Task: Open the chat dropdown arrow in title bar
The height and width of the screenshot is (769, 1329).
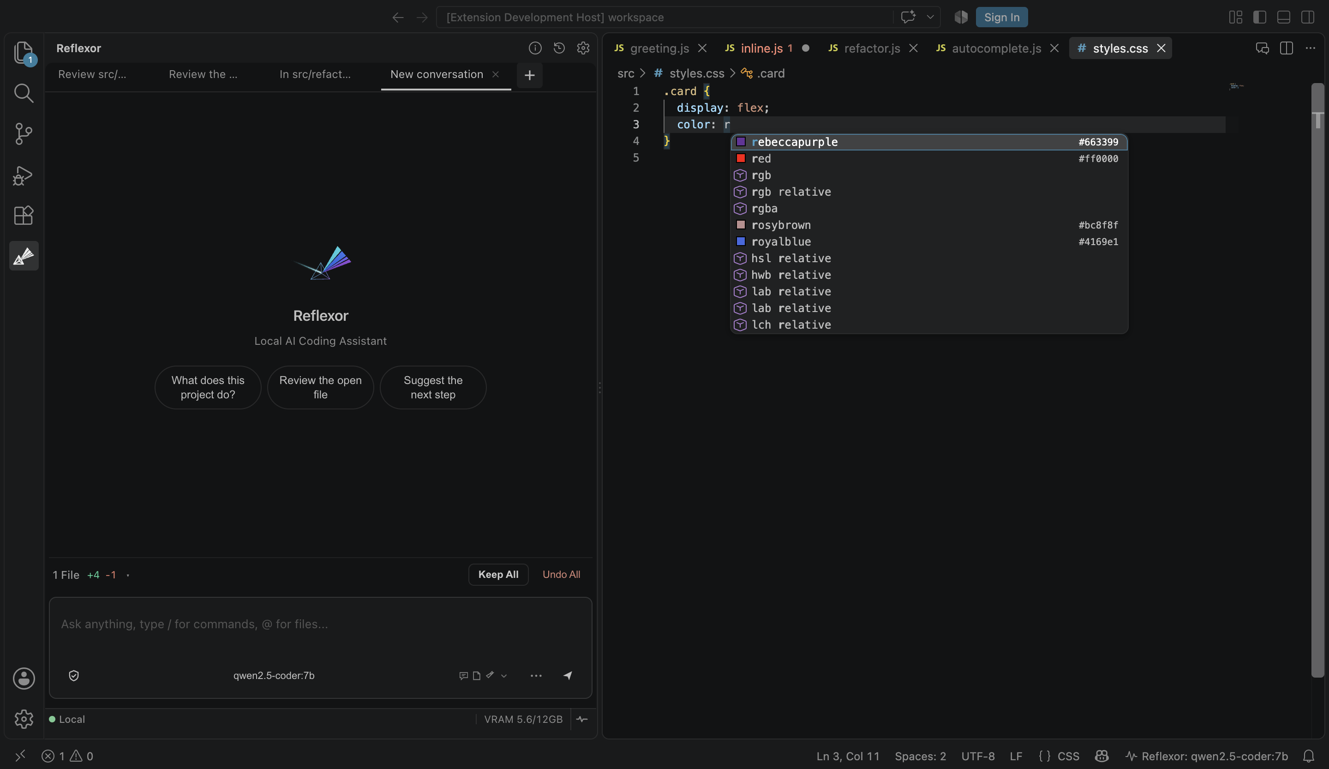Action: [x=930, y=17]
